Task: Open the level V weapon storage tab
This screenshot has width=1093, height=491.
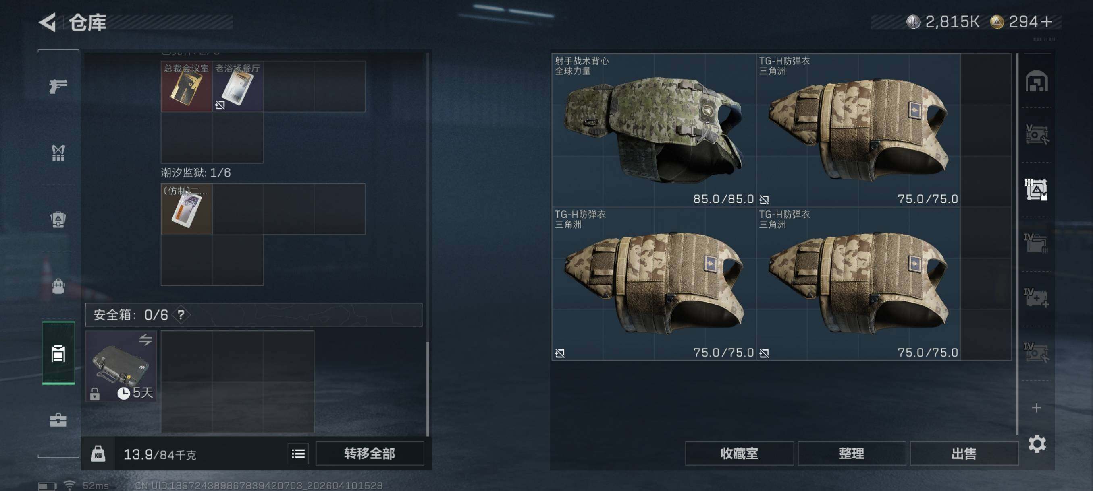Action: [x=1036, y=135]
